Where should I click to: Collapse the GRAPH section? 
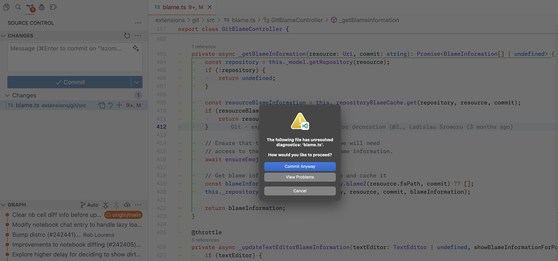[3, 205]
